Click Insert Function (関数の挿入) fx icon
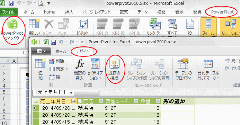240x125 pixels. [x=80, y=69]
